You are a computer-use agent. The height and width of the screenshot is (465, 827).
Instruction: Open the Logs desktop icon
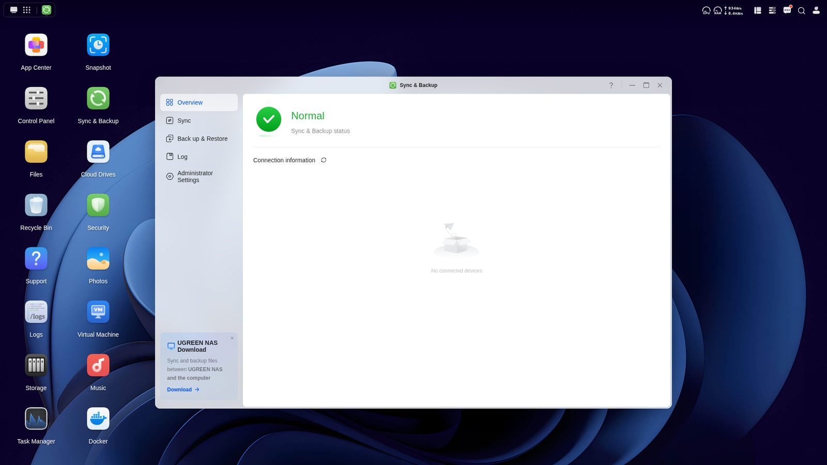click(x=36, y=312)
